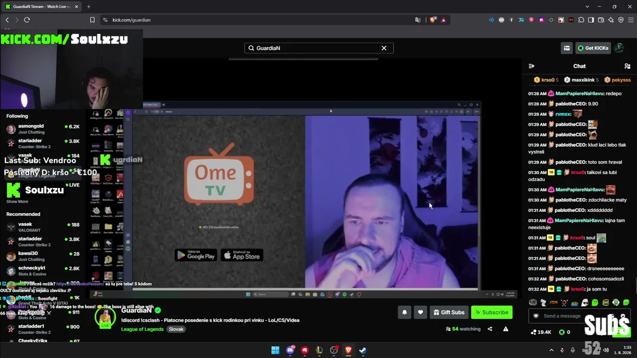This screenshot has height=358, width=637.
Task: Open the chat users list icon
Action: click(x=628, y=66)
